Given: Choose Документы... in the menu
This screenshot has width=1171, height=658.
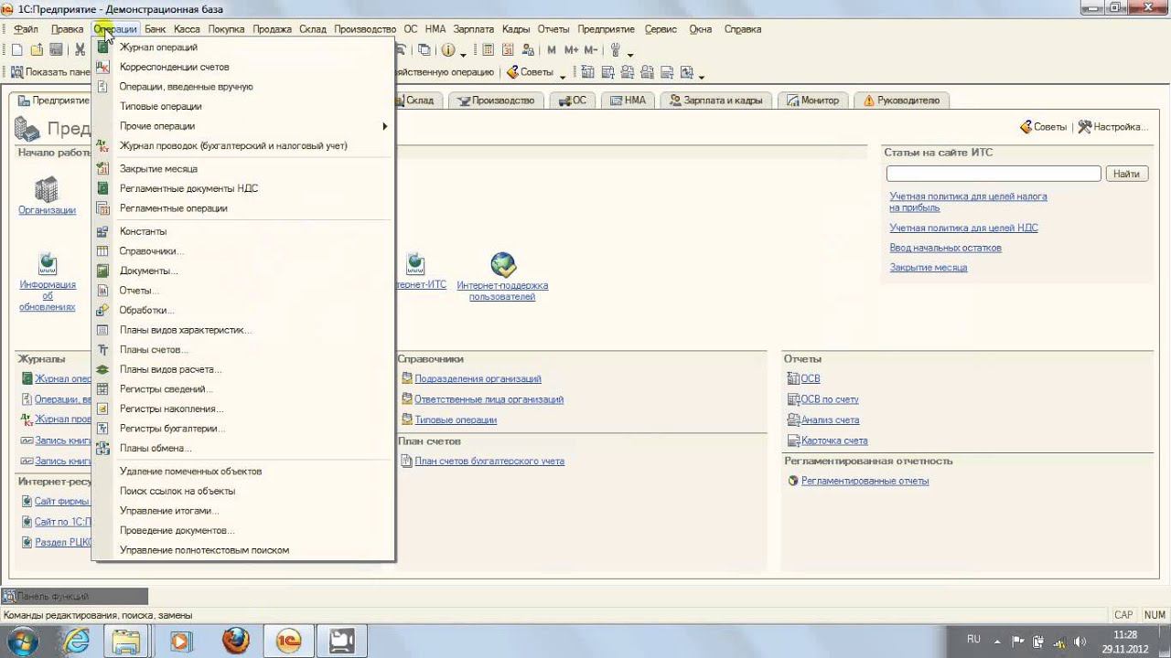Looking at the screenshot, I should tap(243, 271).
